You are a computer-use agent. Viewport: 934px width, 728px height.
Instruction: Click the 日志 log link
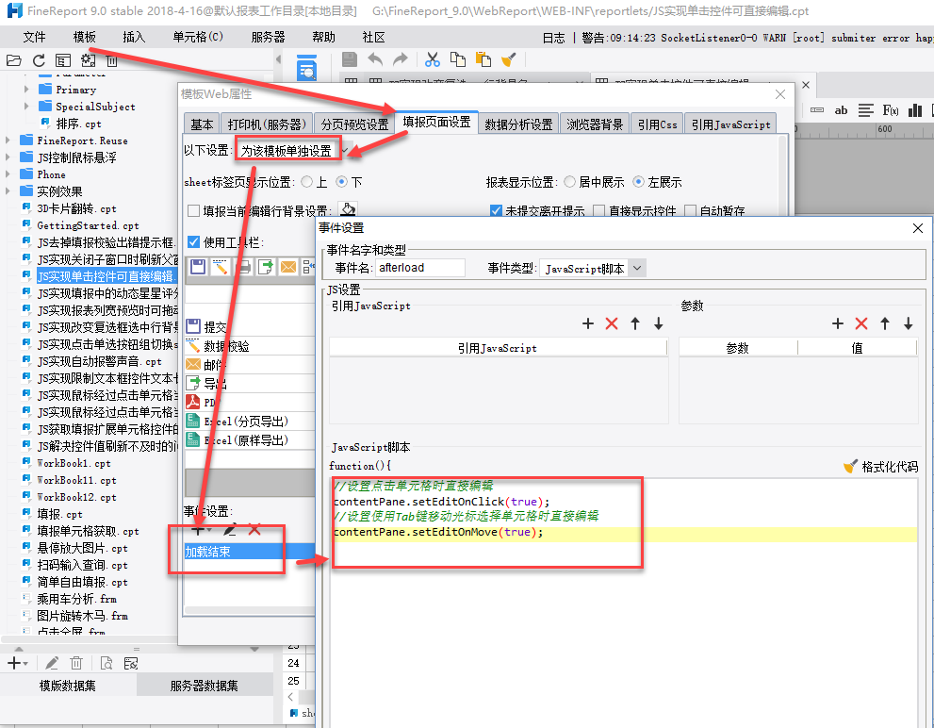pos(553,38)
